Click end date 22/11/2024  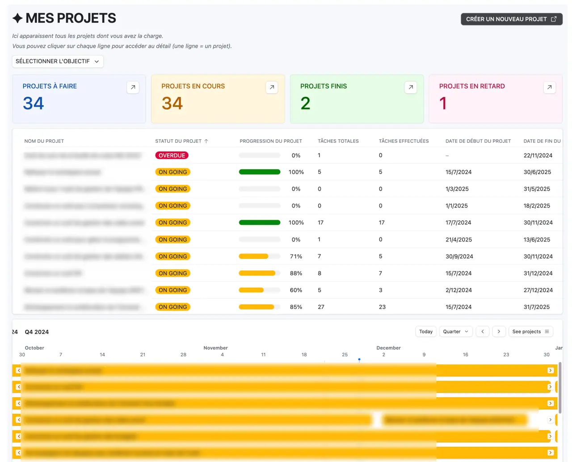coord(538,155)
